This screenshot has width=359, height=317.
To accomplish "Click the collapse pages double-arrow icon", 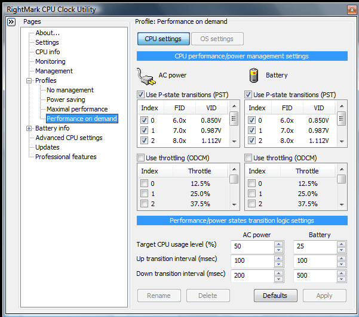I will pyautogui.click(x=11, y=22).
